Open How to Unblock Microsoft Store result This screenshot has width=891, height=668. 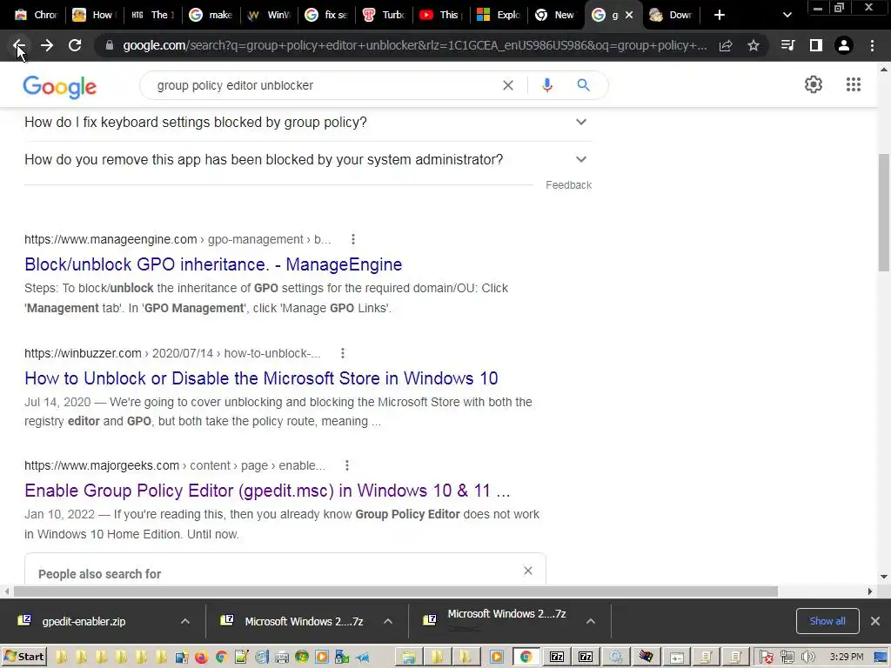(261, 378)
